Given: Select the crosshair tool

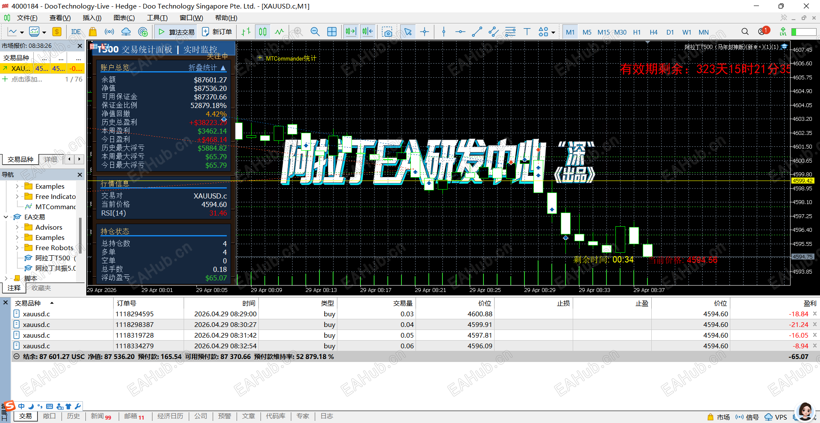Looking at the screenshot, I should 425,32.
